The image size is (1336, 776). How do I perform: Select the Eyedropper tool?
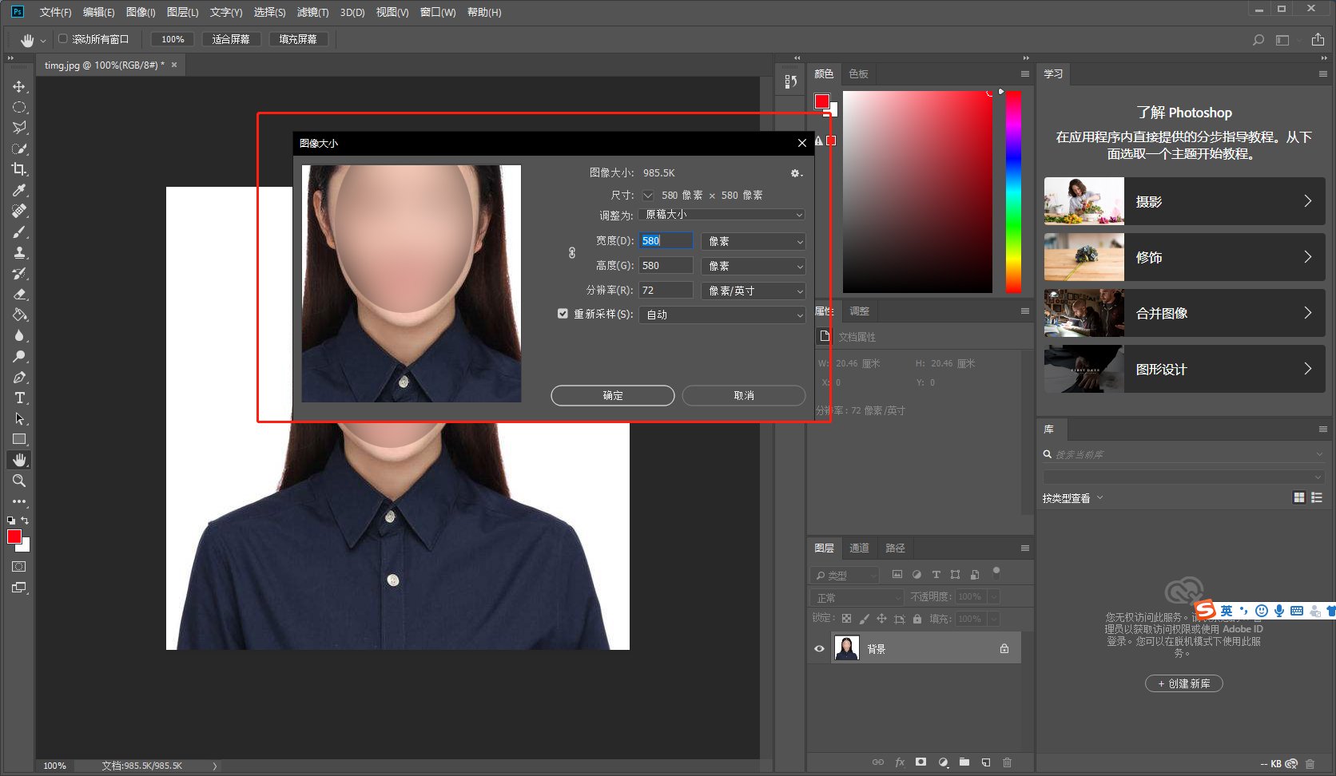(x=19, y=190)
